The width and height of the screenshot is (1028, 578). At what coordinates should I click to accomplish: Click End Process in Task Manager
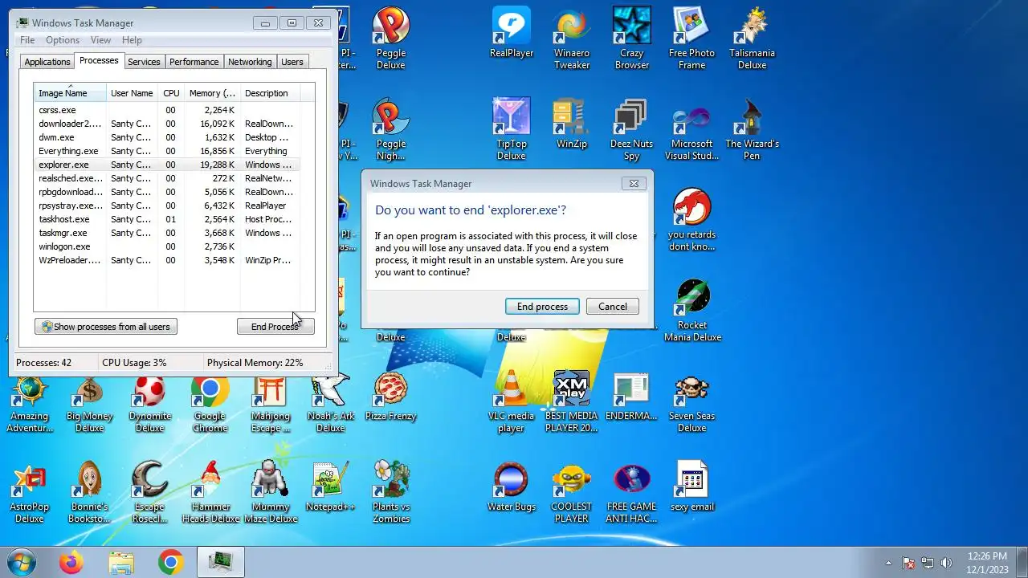coord(275,327)
